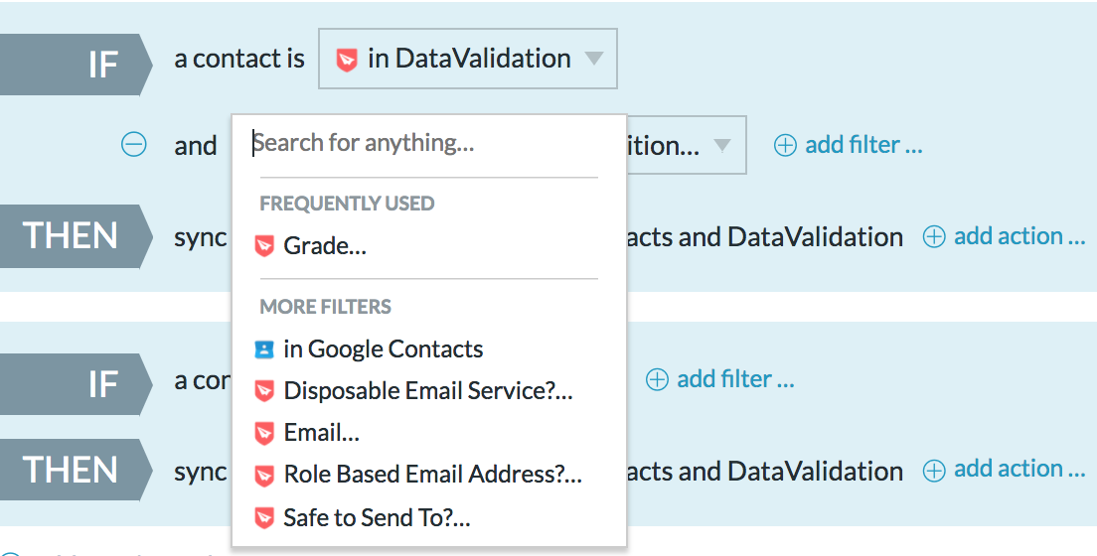Click the DataValidation logo in the top dropdown

[347, 60]
